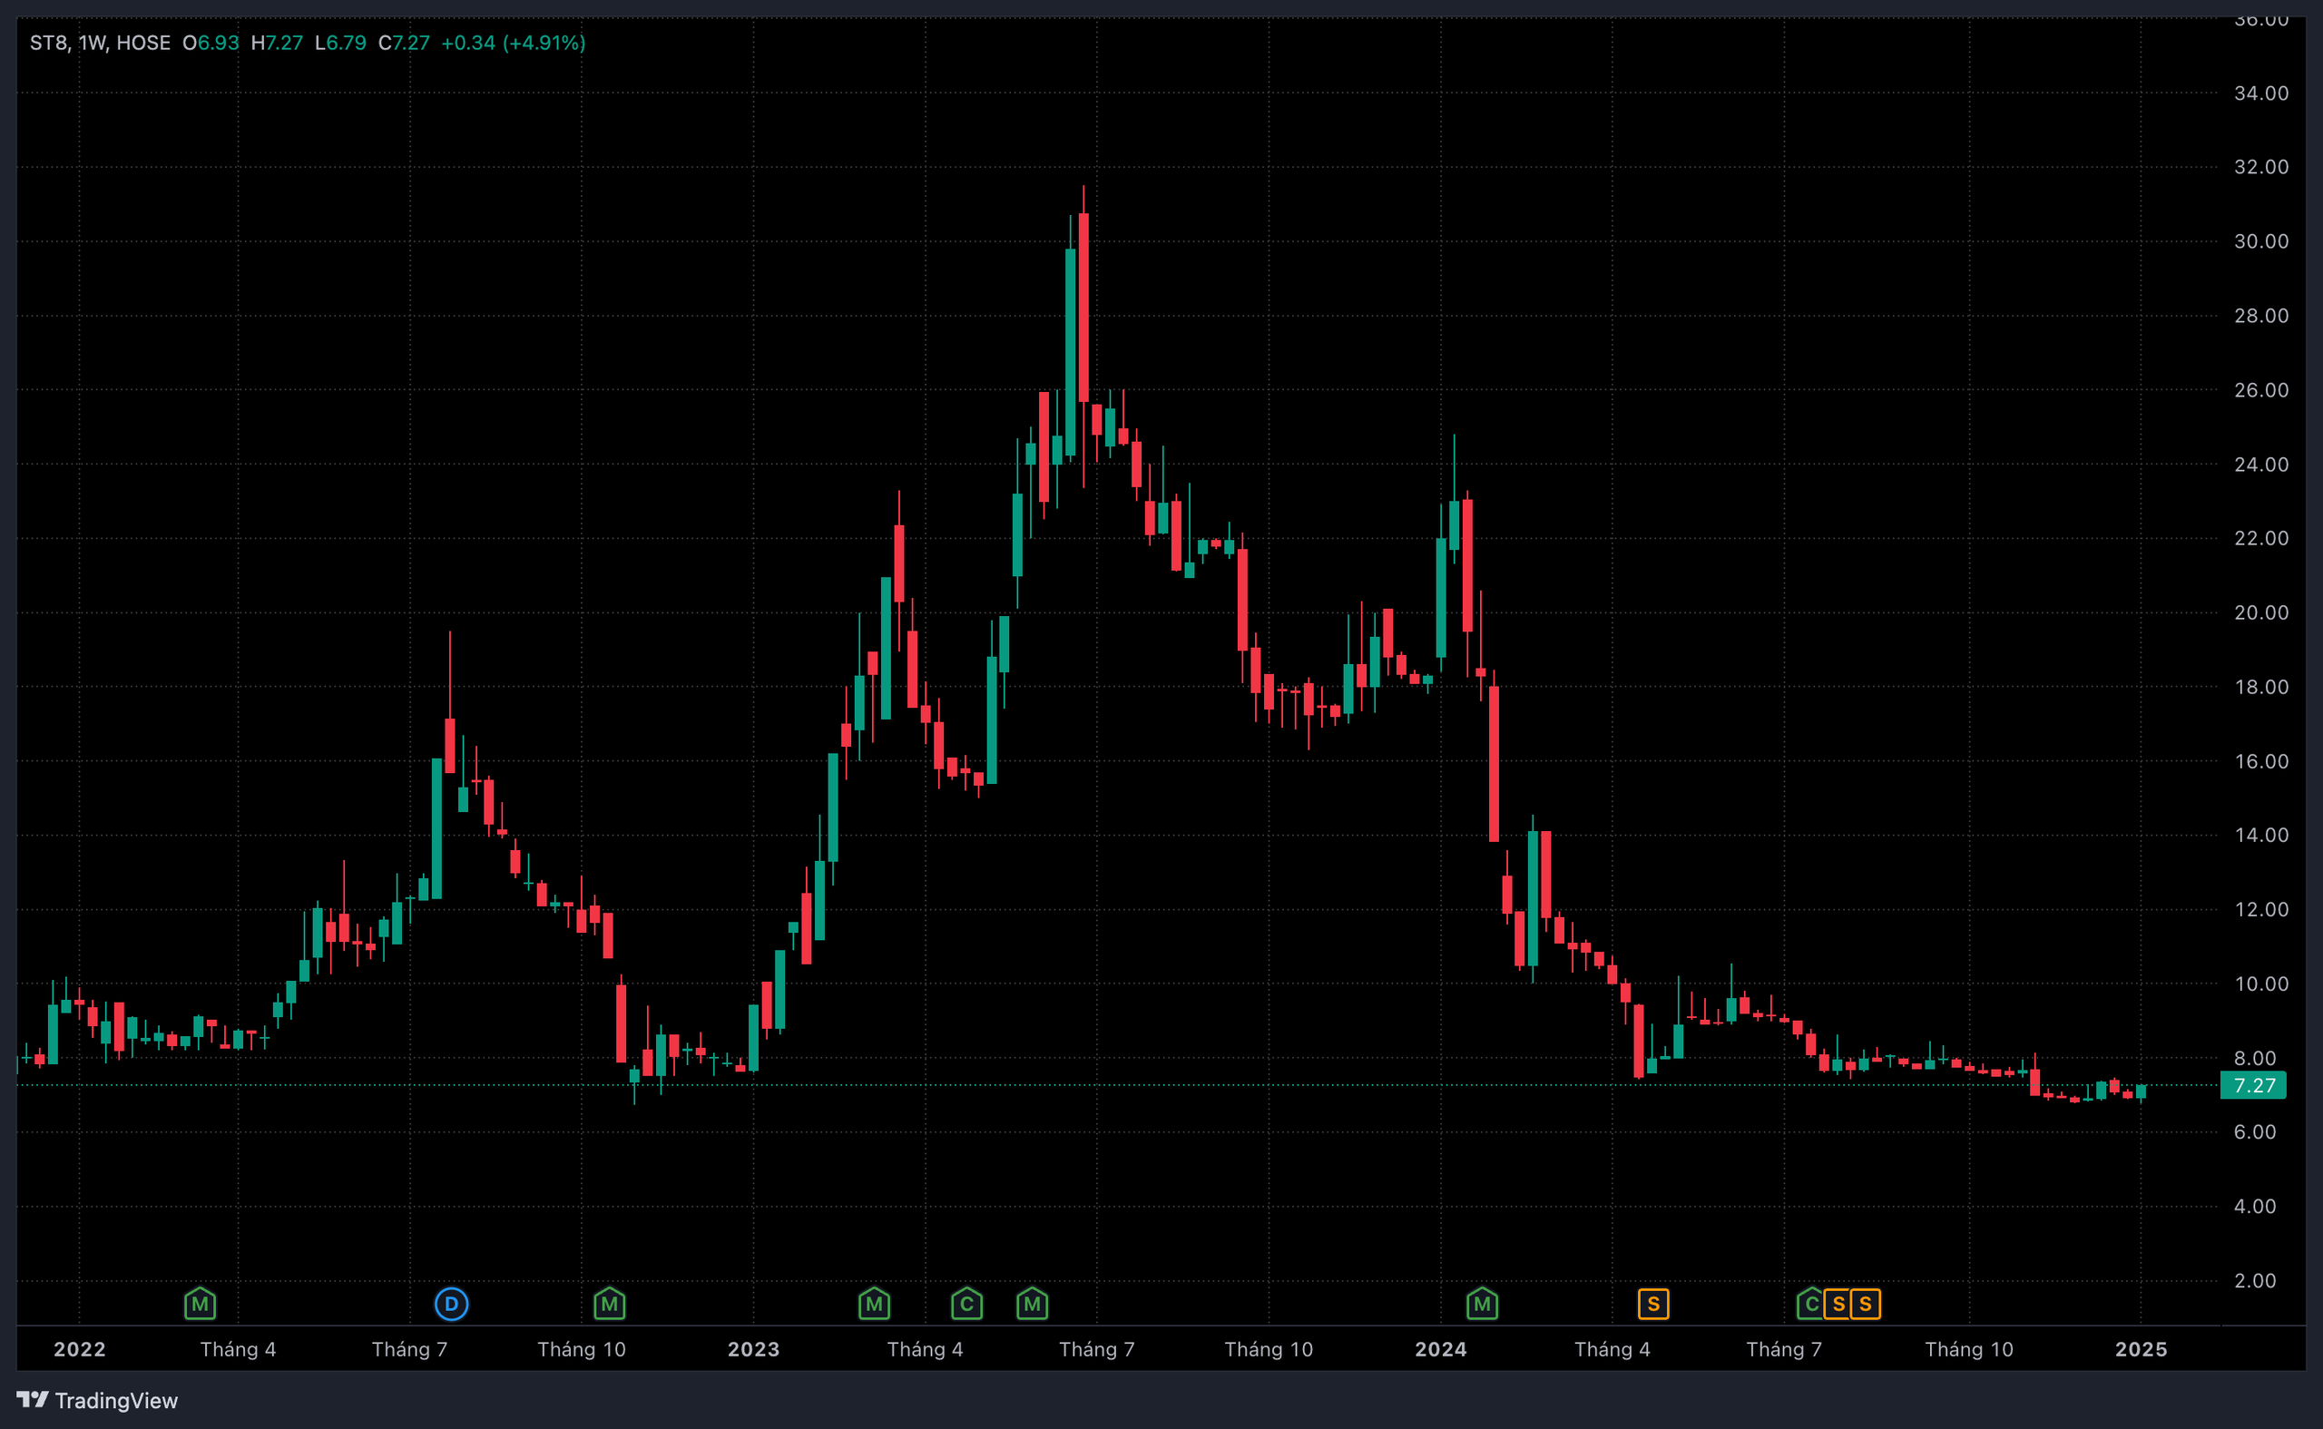Click the 30.00 price axis label
This screenshot has height=1429, width=2323.
2260,241
